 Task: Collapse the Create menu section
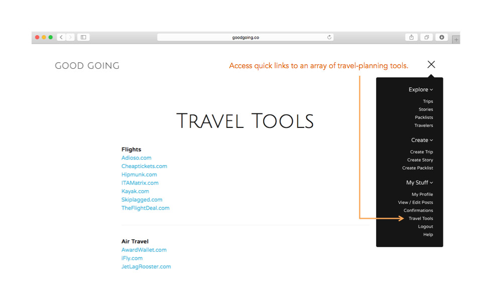click(x=422, y=140)
